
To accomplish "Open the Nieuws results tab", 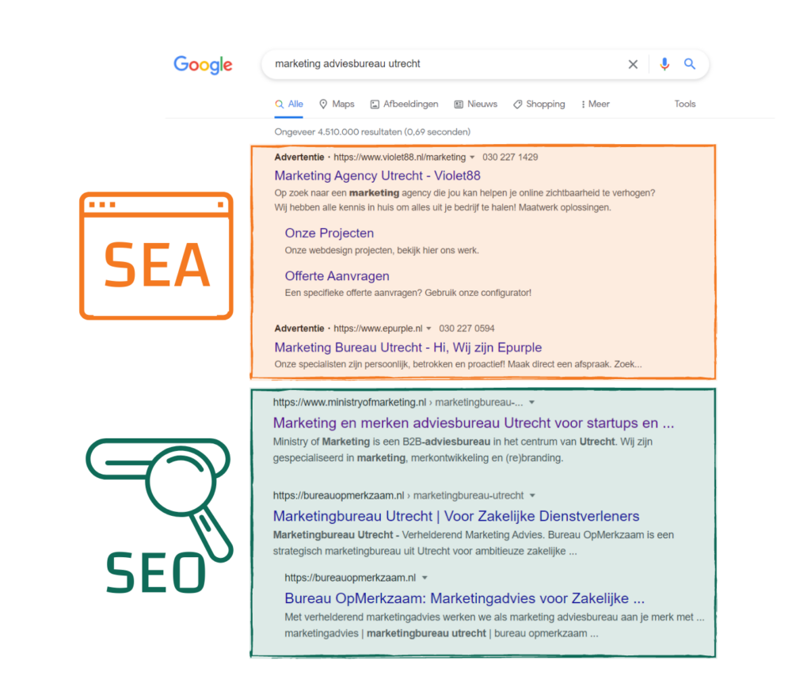I will [x=475, y=104].
